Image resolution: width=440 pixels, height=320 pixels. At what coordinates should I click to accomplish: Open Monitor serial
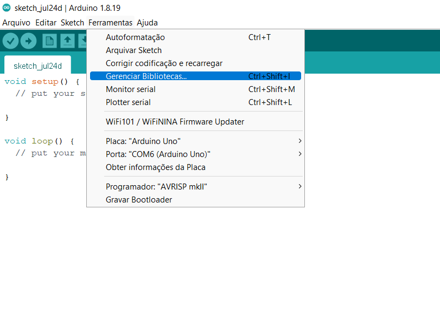196,89
